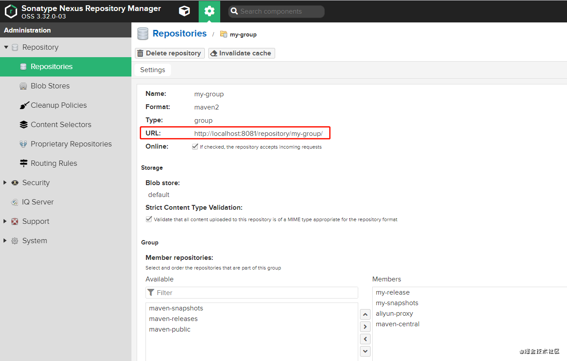The height and width of the screenshot is (361, 567).
Task: Move selected member up with arrow button
Action: coord(365,314)
